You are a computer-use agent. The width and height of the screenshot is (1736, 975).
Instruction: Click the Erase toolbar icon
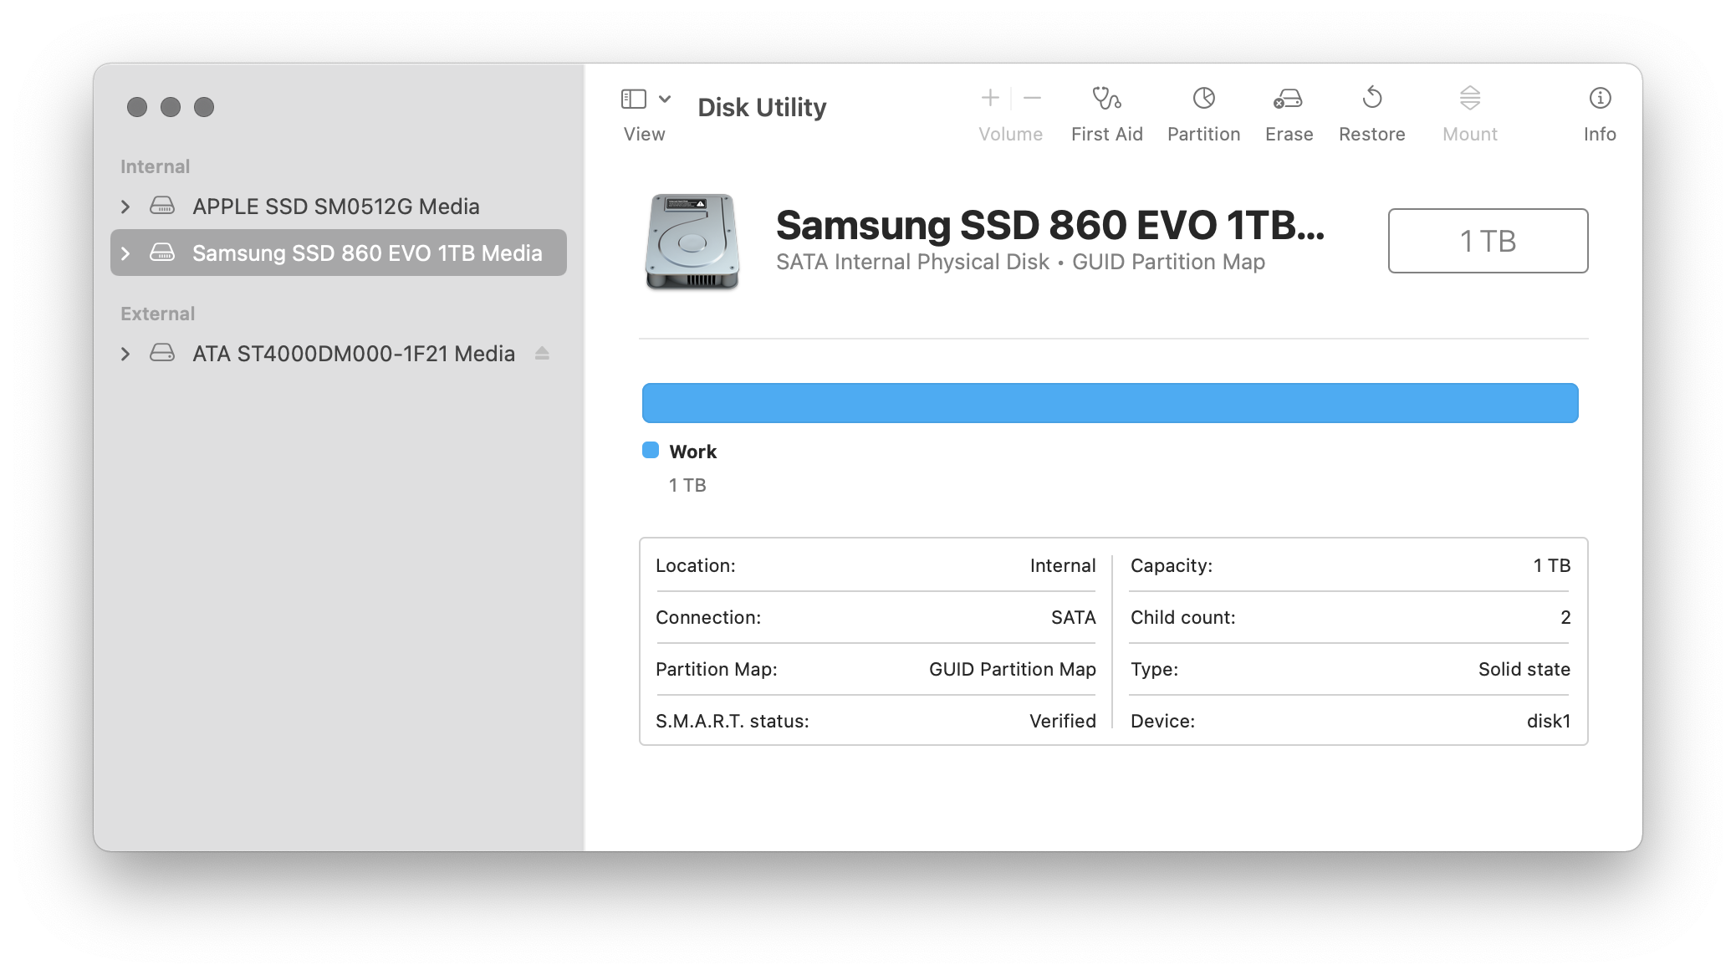[x=1288, y=100]
